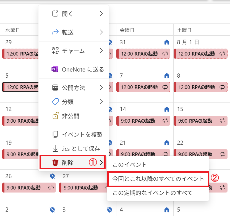Image resolution: width=230 pixels, height=216 pixels.
Task: Click the date label 8月1日
Action: (x=188, y=42)
